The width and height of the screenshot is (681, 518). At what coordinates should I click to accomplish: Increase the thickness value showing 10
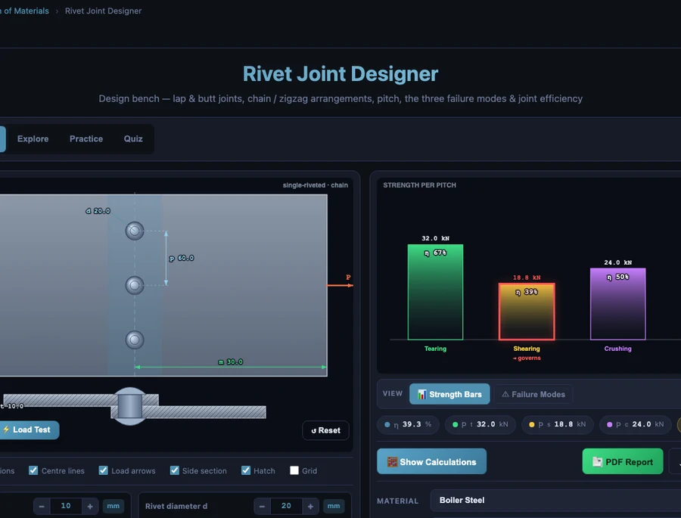(90, 506)
